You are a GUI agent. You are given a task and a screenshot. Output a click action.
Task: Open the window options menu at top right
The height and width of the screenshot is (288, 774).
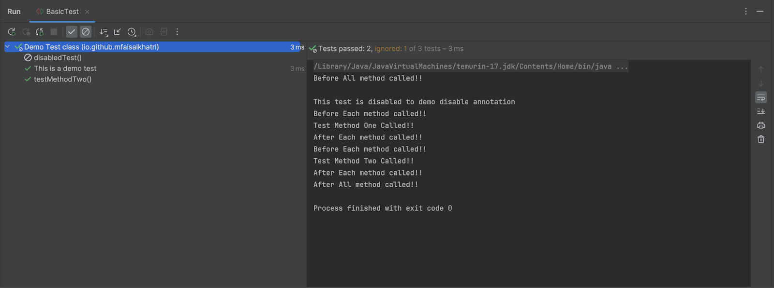[745, 11]
